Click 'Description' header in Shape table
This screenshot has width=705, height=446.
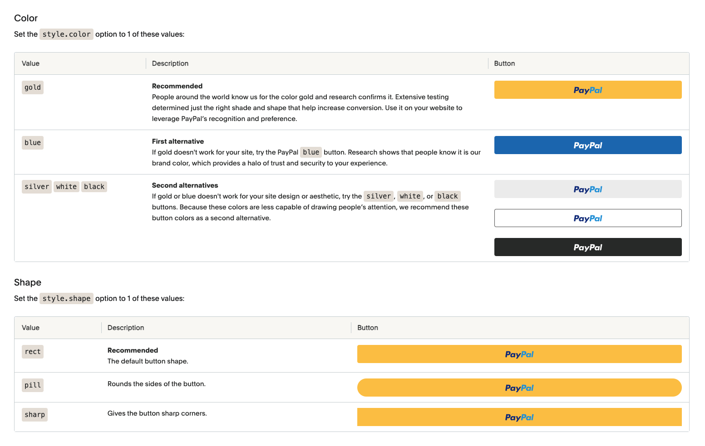pos(126,328)
